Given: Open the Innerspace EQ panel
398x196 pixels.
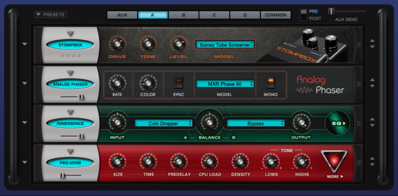Looking at the screenshot, I should pyautogui.click(x=338, y=123).
